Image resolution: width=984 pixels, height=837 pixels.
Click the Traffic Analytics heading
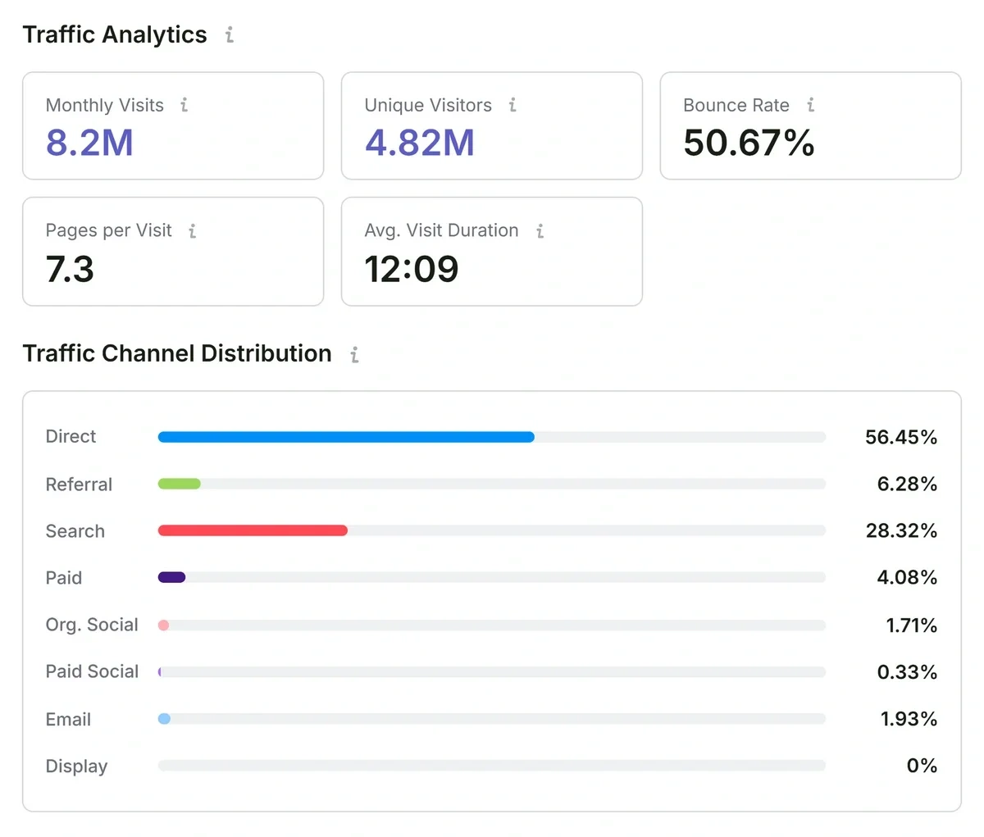[x=115, y=34]
